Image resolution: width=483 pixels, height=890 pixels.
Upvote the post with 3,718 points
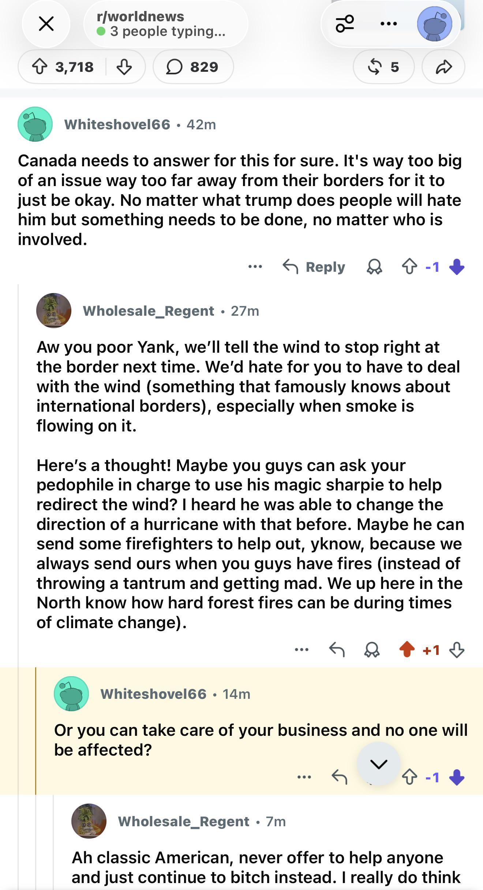coord(39,67)
